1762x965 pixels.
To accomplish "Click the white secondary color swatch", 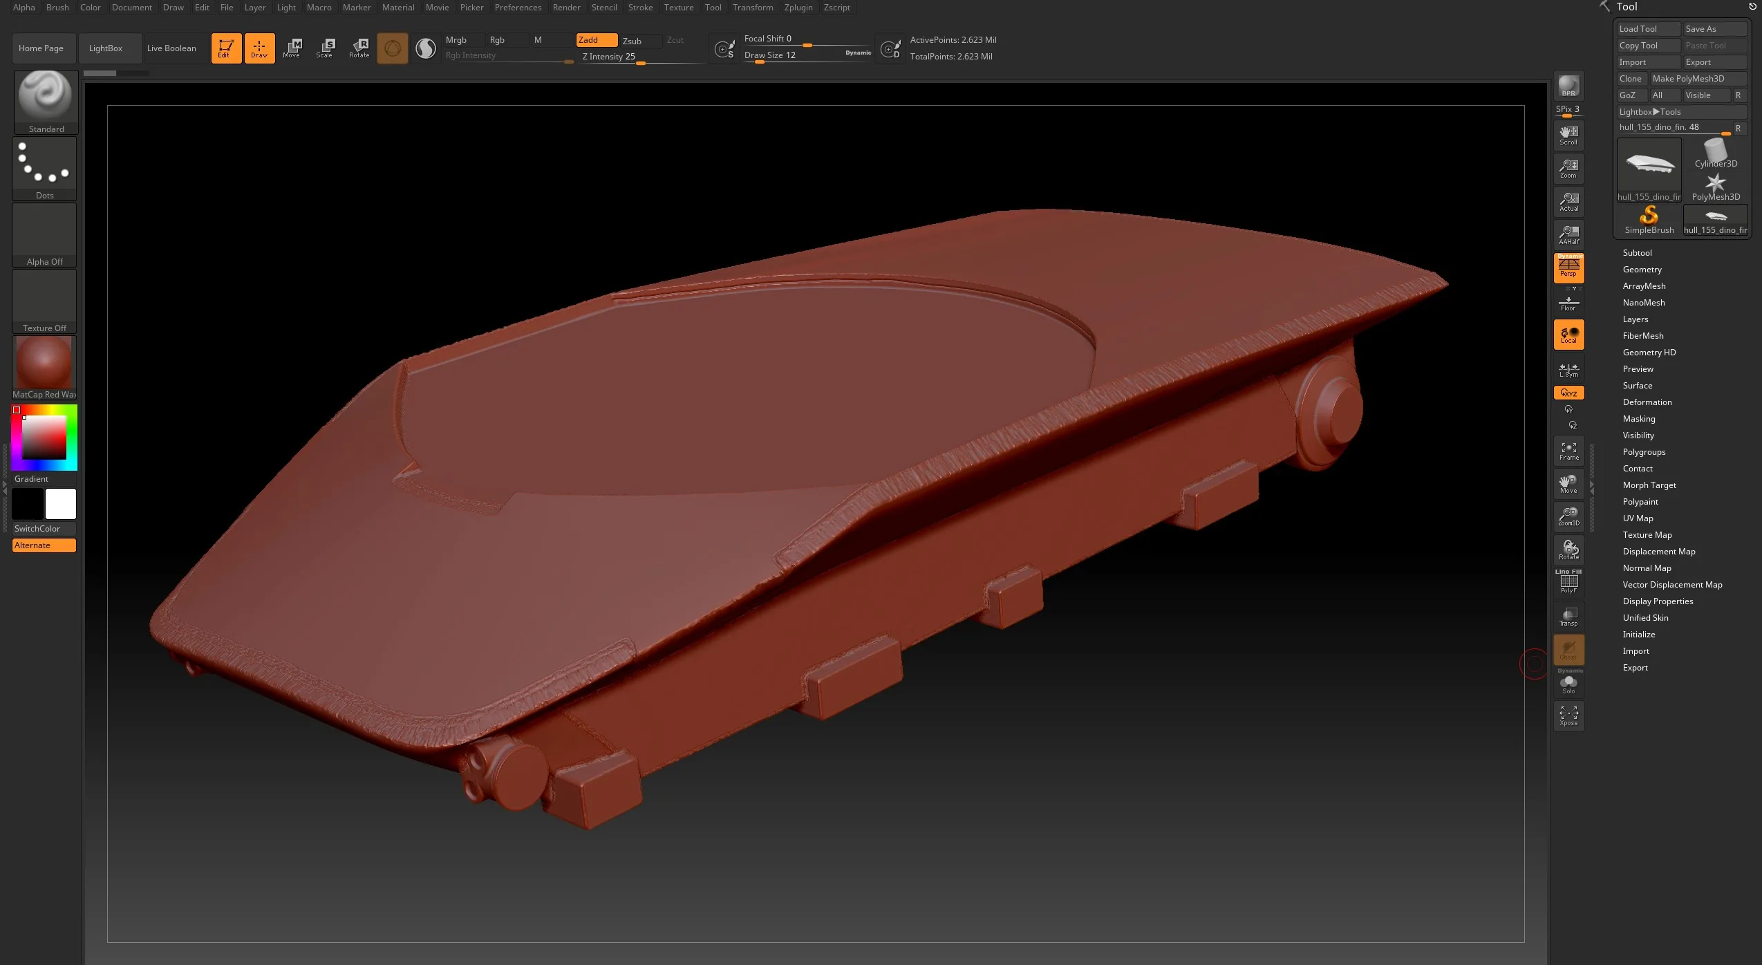I will [61, 504].
